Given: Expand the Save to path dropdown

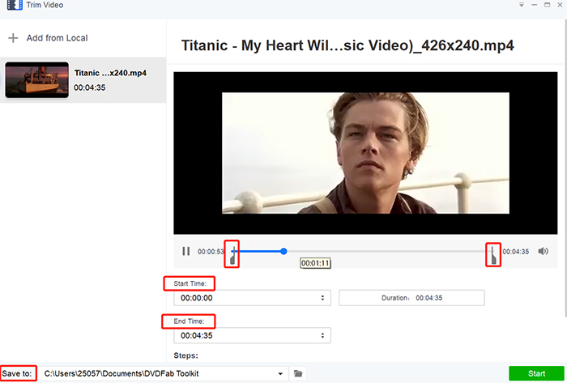Looking at the screenshot, I should 280,373.
